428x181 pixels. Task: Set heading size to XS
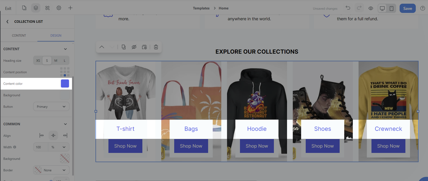pyautogui.click(x=38, y=61)
